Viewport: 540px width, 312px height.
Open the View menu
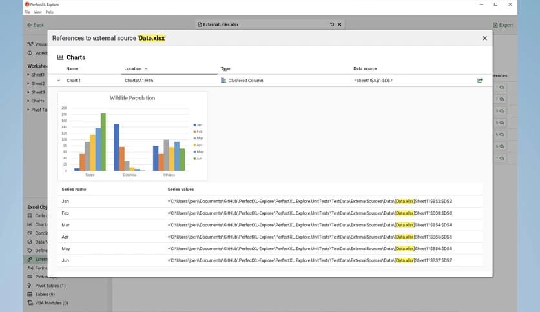point(37,12)
